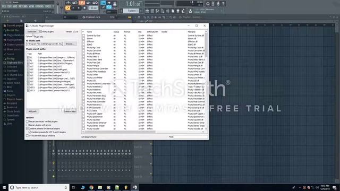The image size is (340, 191).
Task: Open the VIEW menu
Action: coord(31,6)
